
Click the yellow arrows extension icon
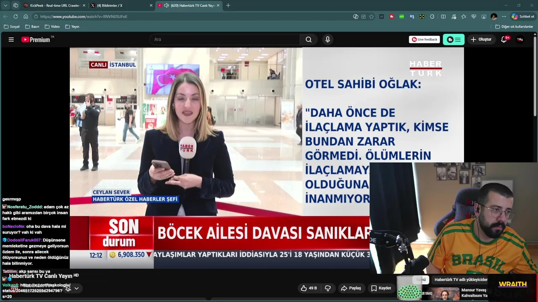pyautogui.click(x=422, y=16)
